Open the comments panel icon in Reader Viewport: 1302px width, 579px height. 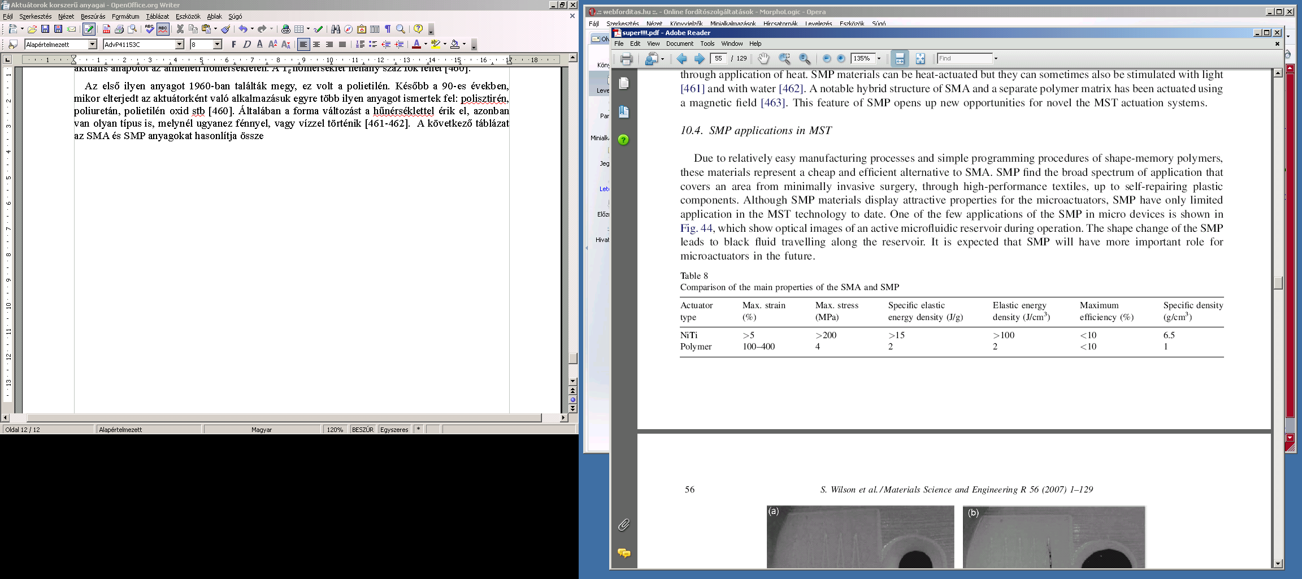[624, 553]
